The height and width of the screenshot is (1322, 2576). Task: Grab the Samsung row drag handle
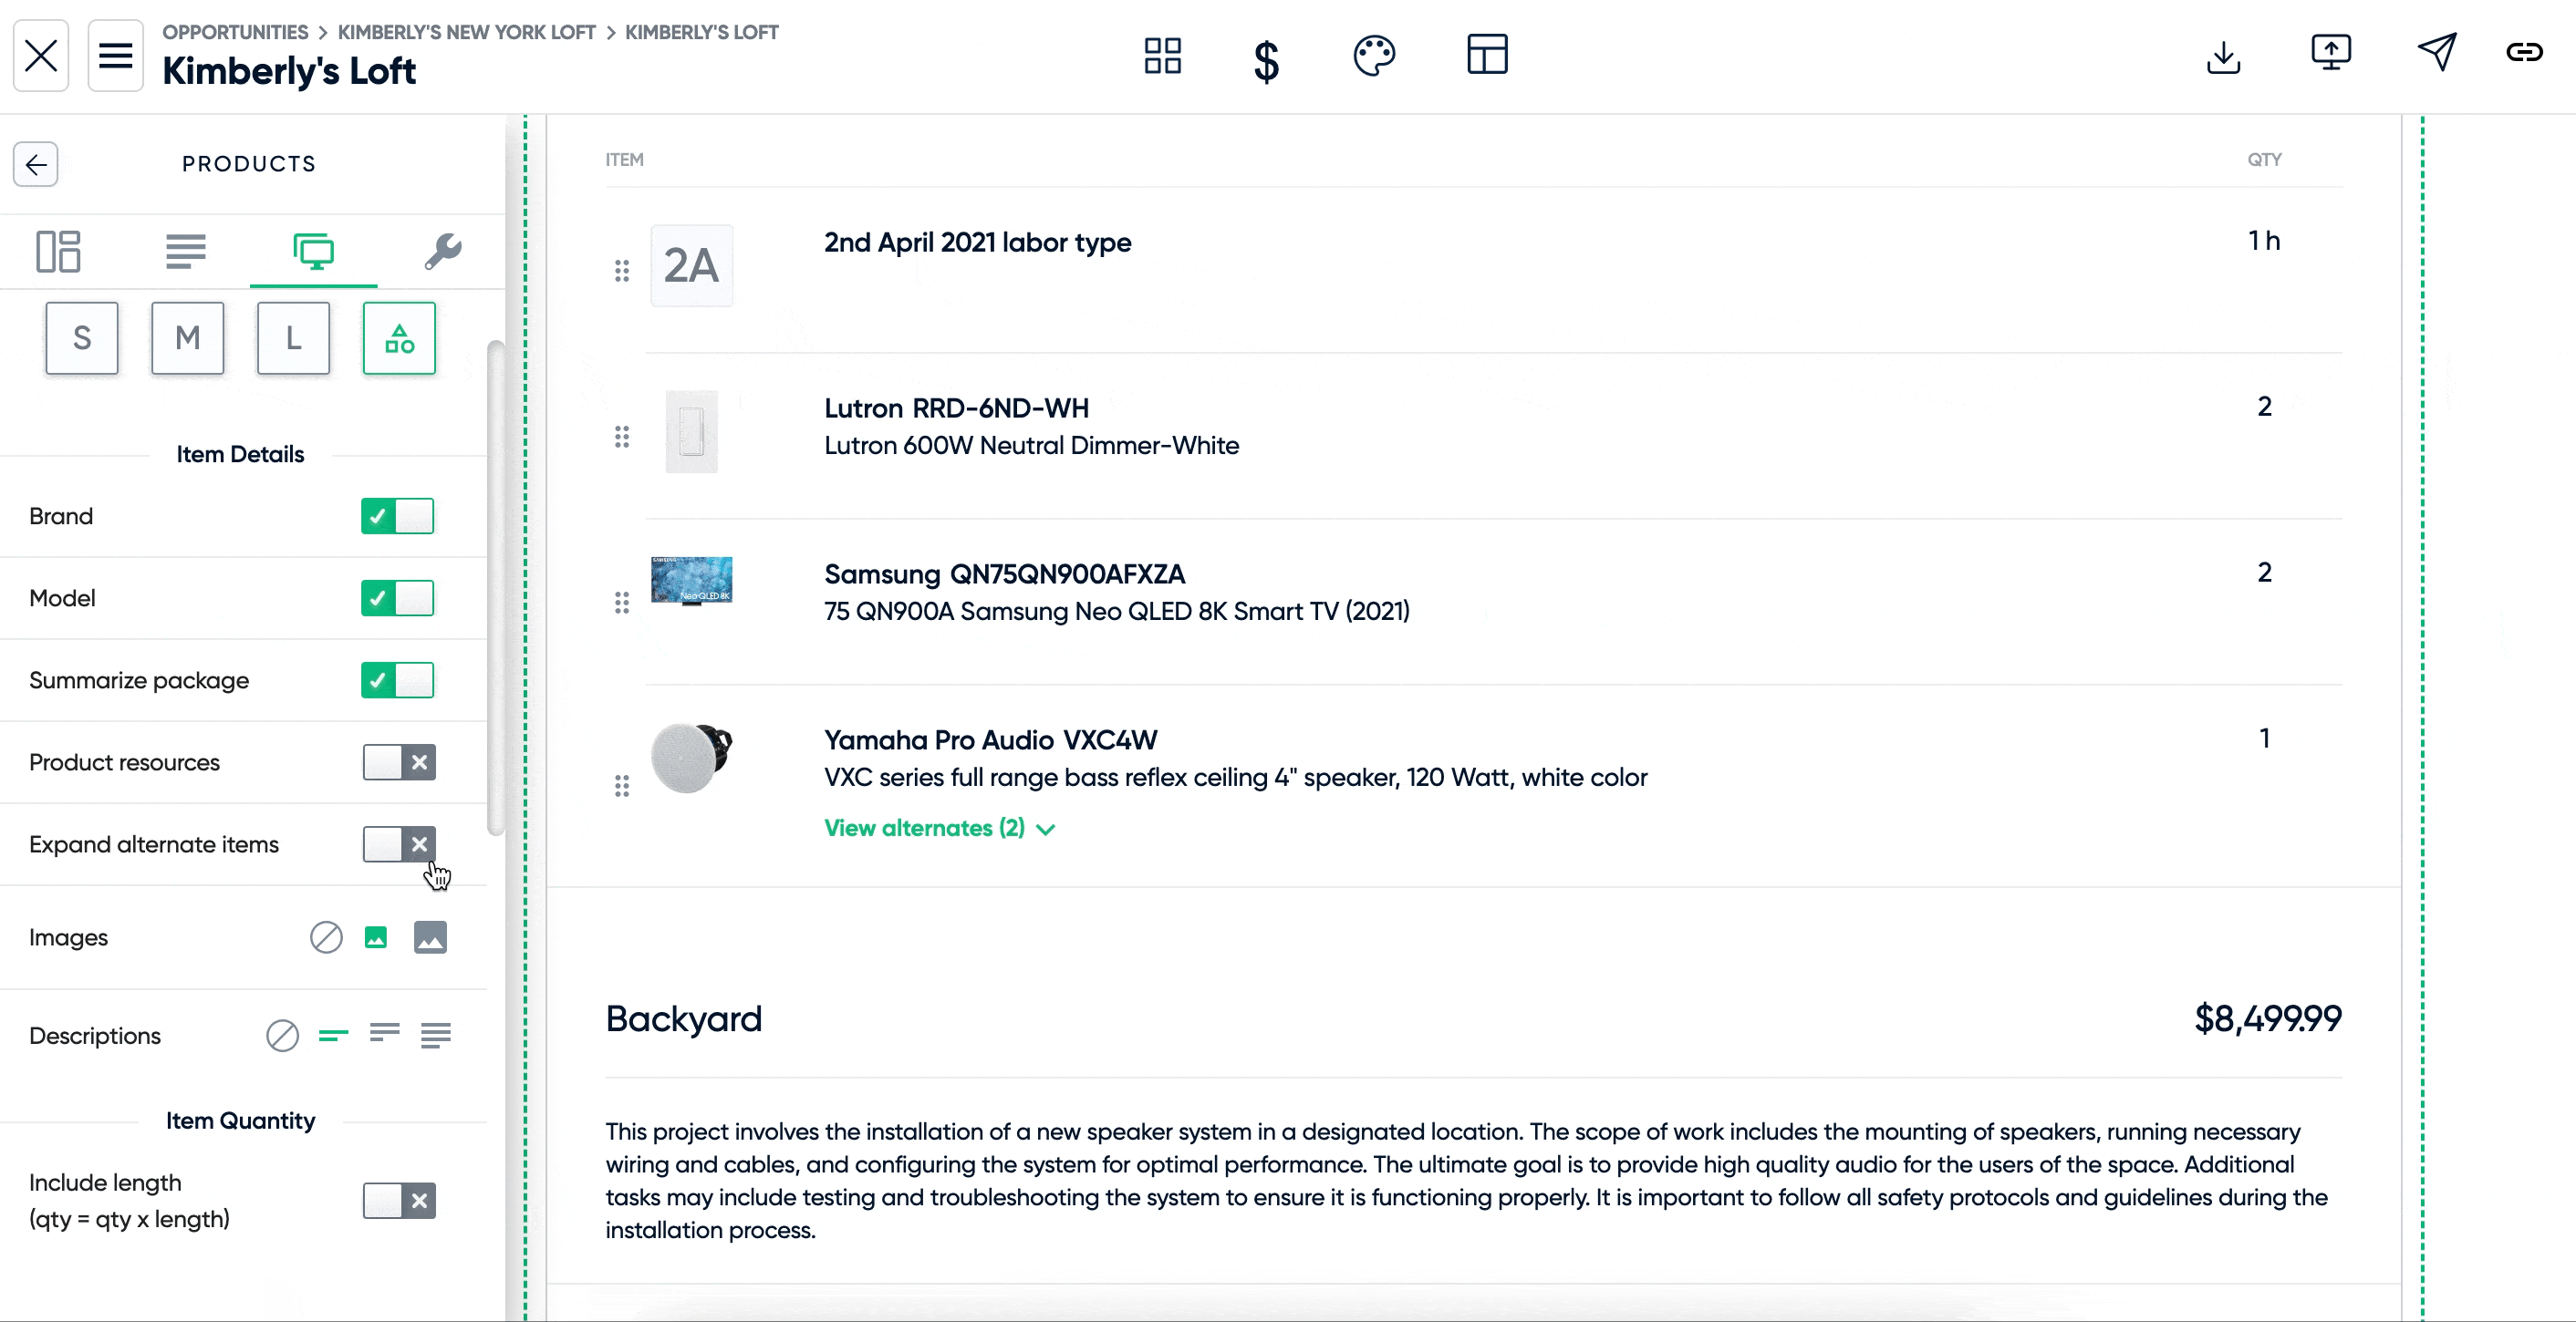[622, 603]
